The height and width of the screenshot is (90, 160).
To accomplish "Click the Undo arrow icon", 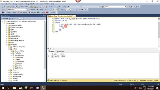I will [49, 7].
